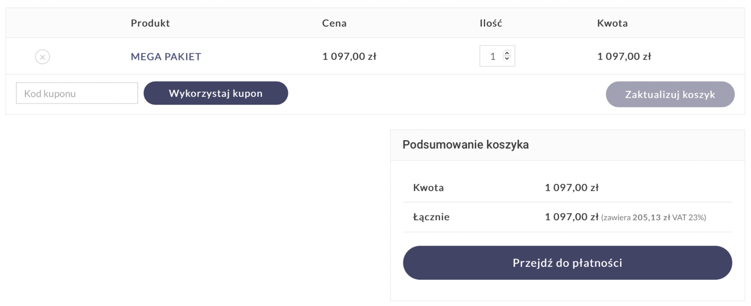Click the Łącznie label in summary
This screenshot has width=751, height=306.
click(431, 217)
